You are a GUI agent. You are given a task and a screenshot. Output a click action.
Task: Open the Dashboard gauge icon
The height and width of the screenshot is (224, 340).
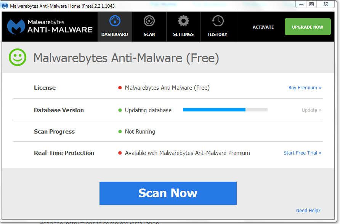tap(115, 21)
